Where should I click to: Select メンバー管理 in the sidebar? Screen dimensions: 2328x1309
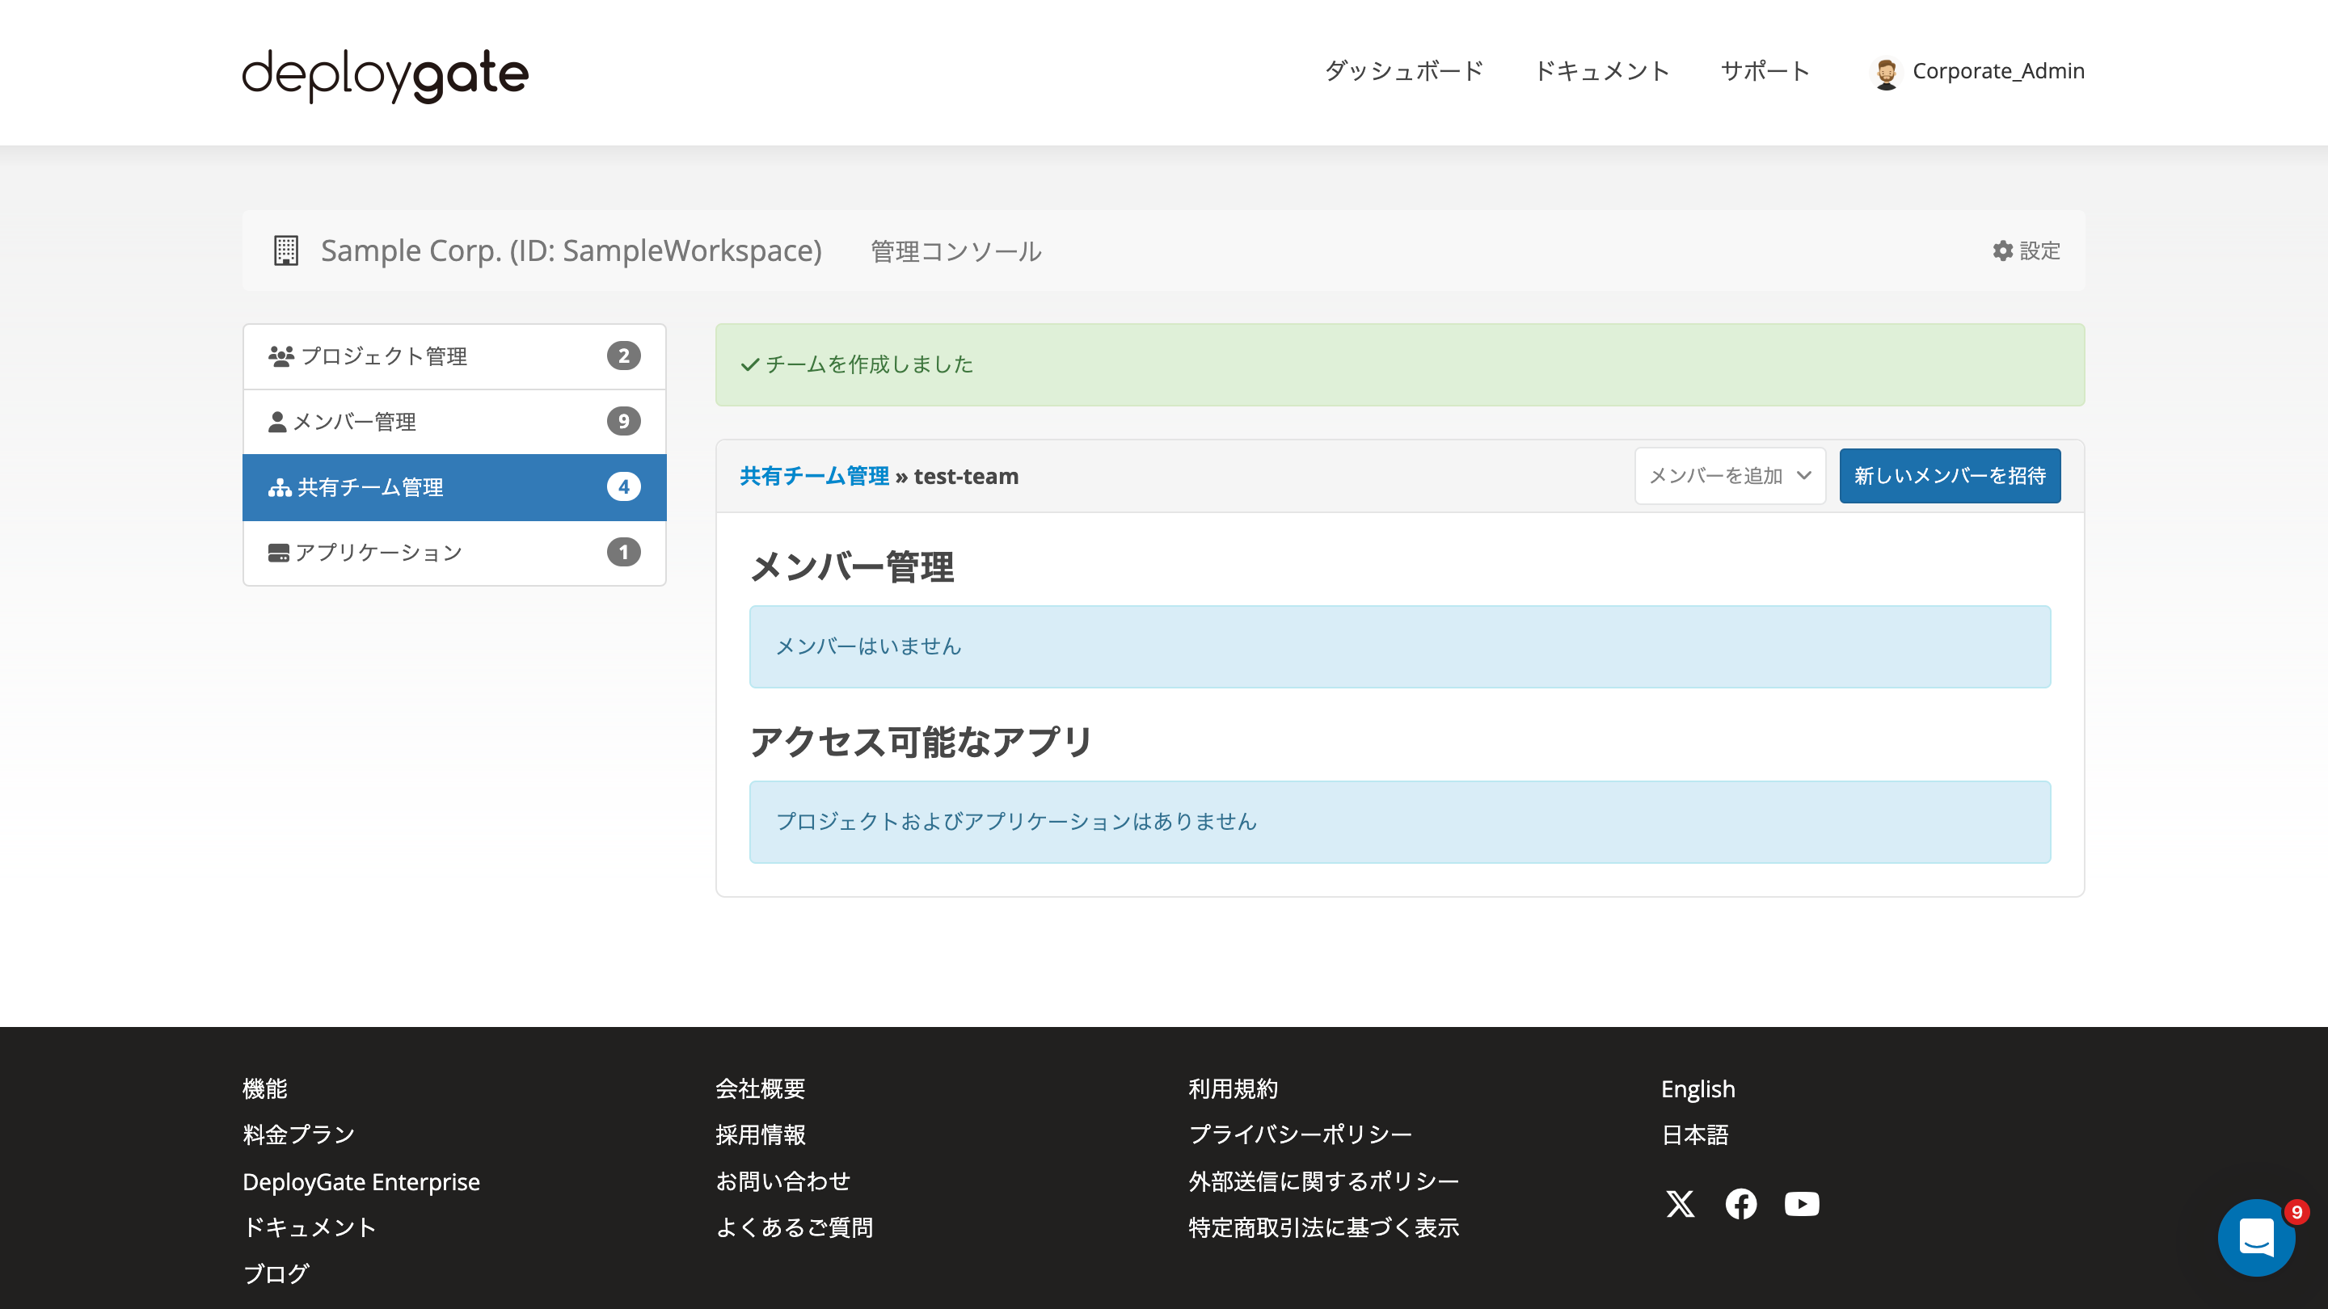(356, 421)
